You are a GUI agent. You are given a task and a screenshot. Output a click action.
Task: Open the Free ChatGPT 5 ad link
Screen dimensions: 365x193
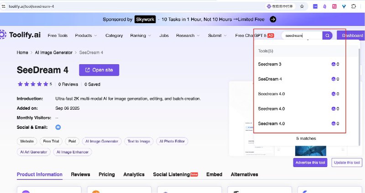pos(255,36)
